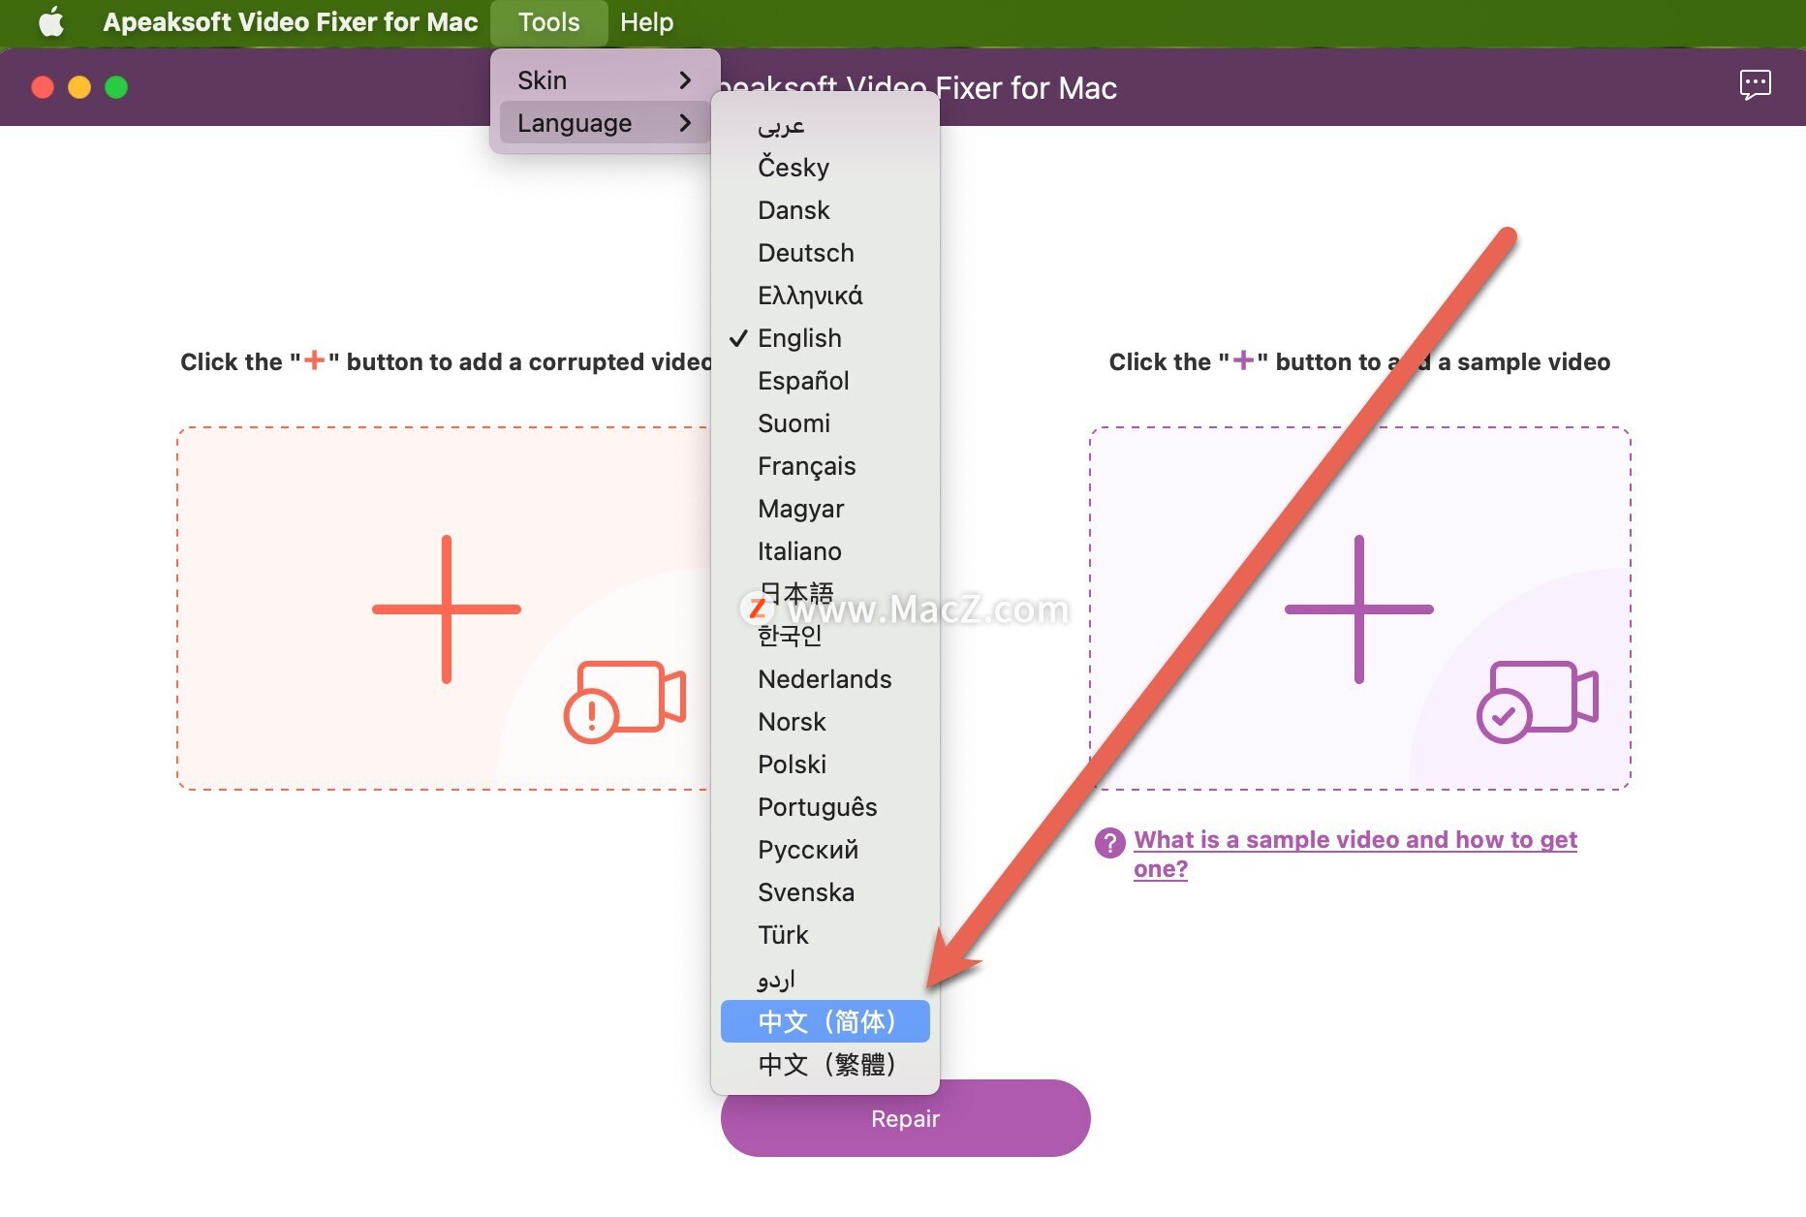The height and width of the screenshot is (1217, 1806).
Task: Switch language to Dansk
Action: (x=825, y=210)
